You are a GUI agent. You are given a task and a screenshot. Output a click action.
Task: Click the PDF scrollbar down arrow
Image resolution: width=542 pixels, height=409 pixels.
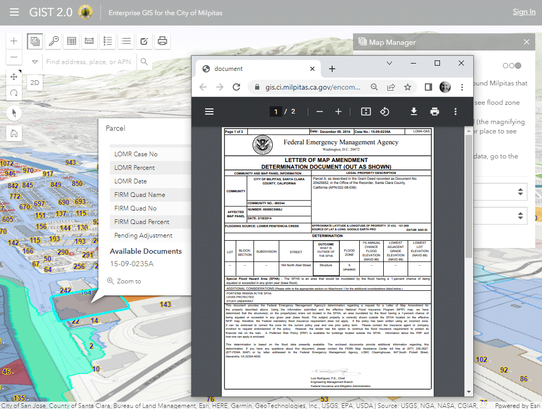click(x=469, y=392)
